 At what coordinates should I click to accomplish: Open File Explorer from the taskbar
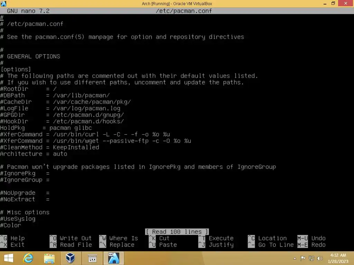tap(49, 258)
